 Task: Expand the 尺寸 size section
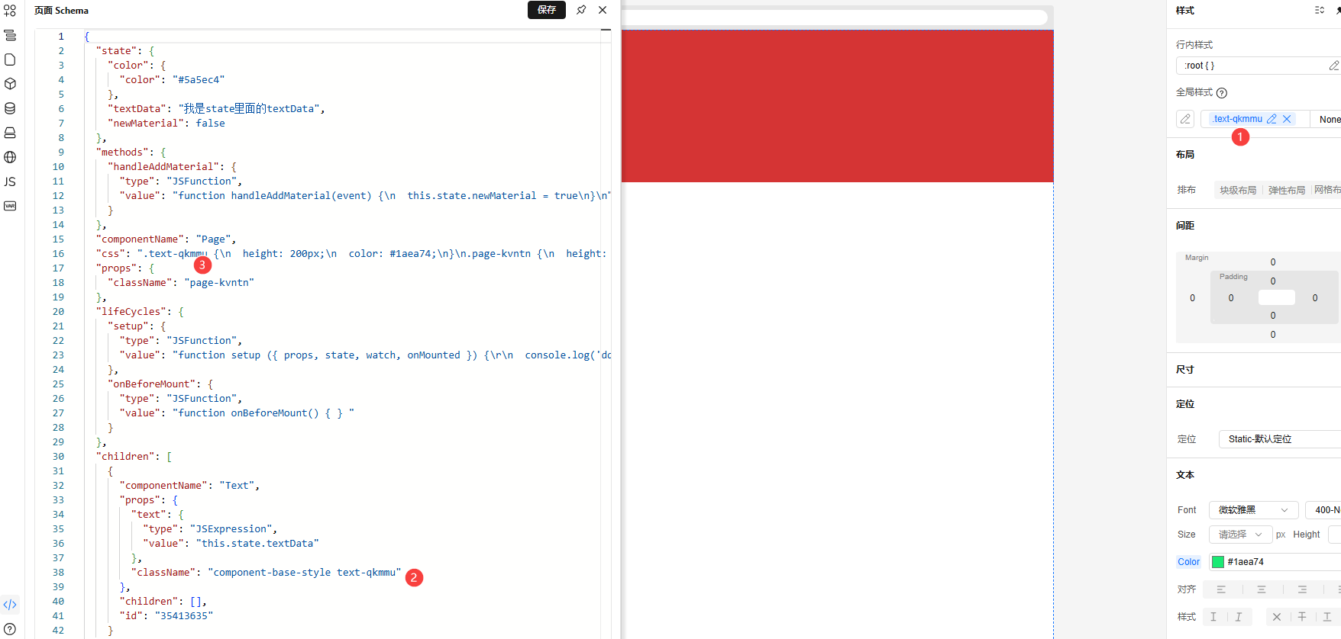1185,370
